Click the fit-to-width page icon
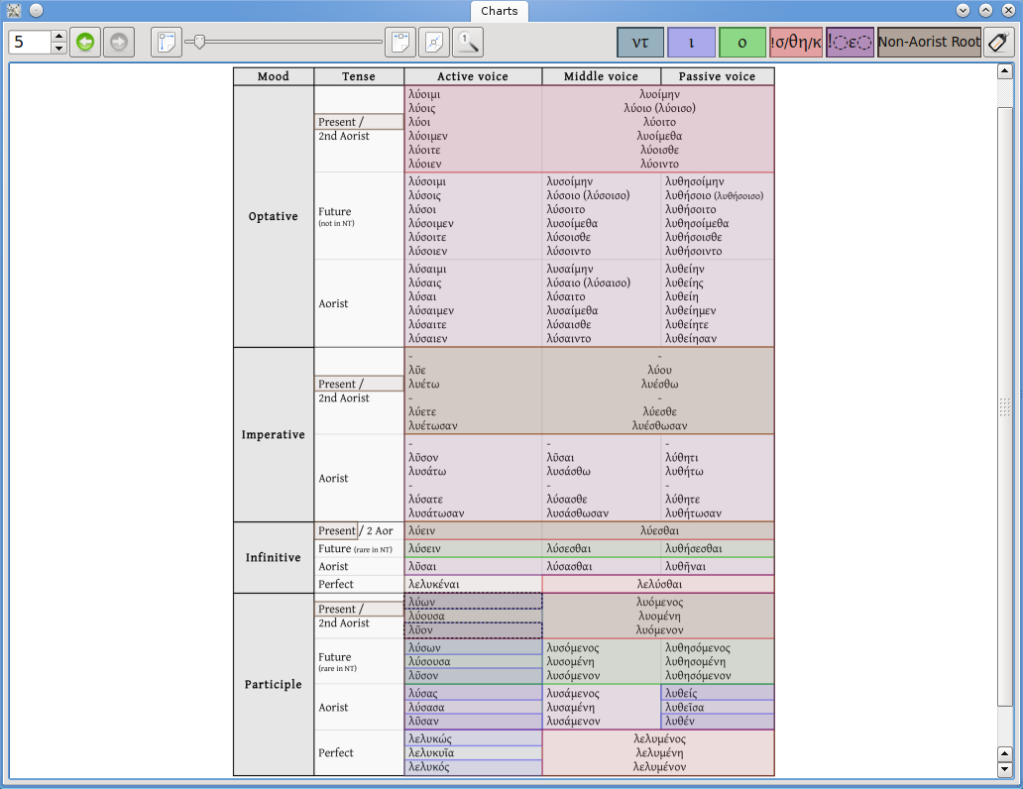This screenshot has height=789, width=1023. (x=400, y=43)
